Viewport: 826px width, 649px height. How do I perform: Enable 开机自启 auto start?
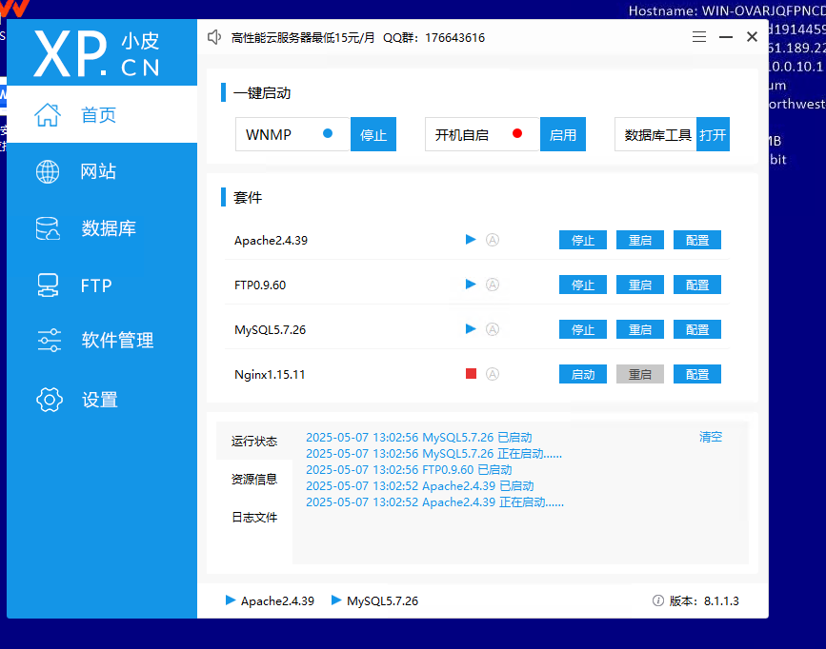[563, 135]
